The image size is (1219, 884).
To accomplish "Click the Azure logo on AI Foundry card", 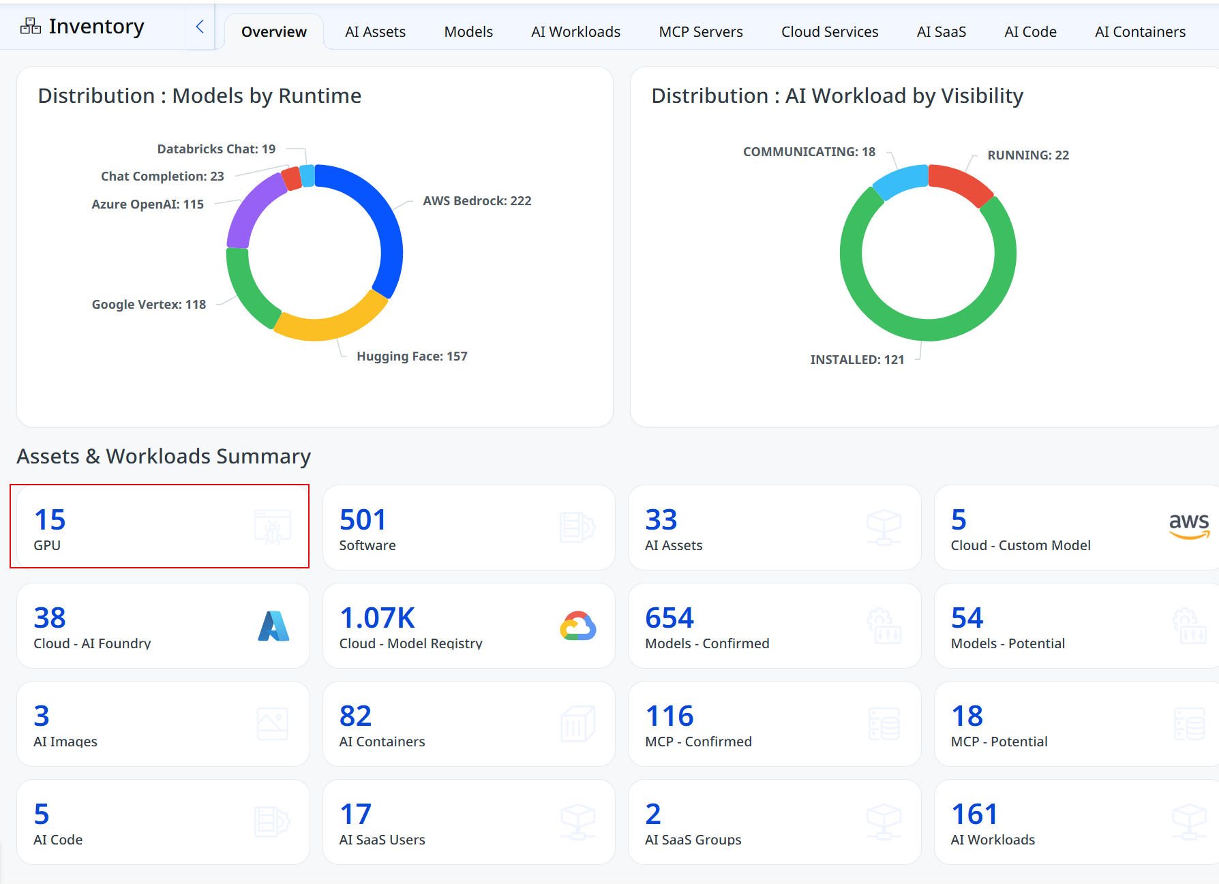I will tap(273, 626).
